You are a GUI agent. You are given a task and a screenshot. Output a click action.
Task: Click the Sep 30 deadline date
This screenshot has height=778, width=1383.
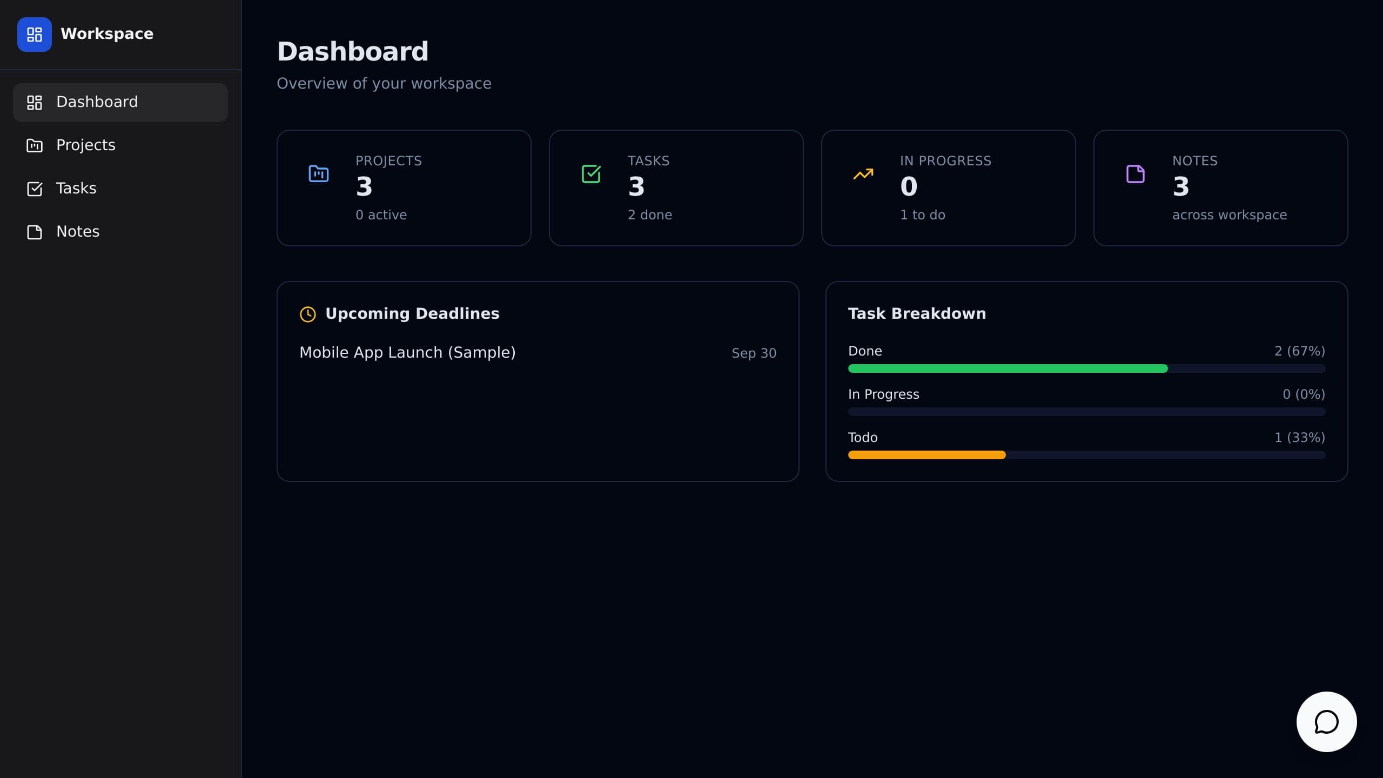754,353
